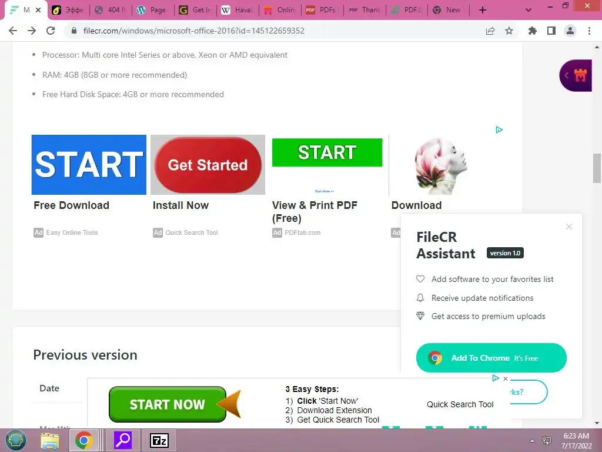Switch to the PDF.li tab
This screenshot has height=452, width=602.
pos(407,10)
